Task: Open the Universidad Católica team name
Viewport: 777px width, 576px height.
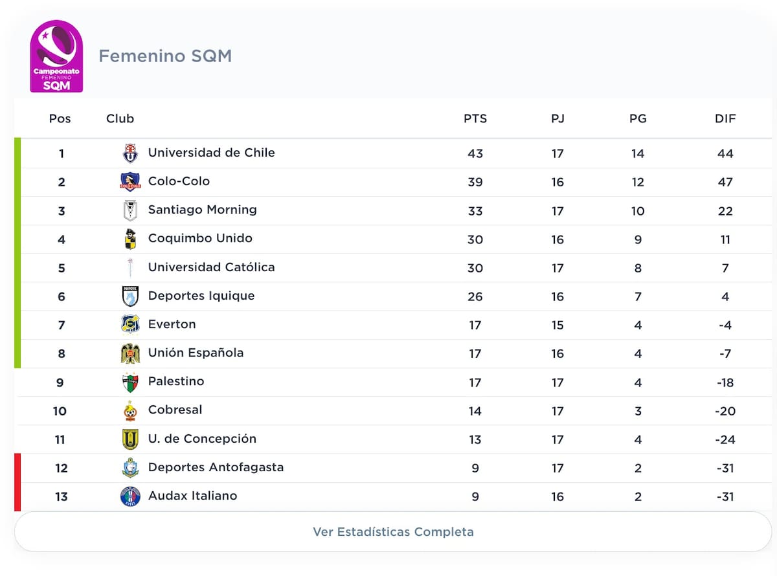Action: click(x=211, y=267)
